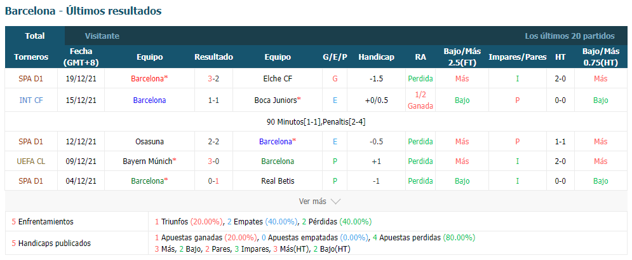
Task: Click the INT CF tournament label
Action: pyautogui.click(x=31, y=100)
